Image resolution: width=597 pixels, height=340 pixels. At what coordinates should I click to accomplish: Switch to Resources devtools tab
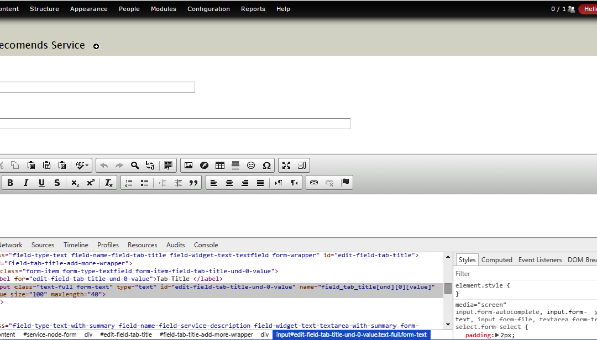(143, 245)
